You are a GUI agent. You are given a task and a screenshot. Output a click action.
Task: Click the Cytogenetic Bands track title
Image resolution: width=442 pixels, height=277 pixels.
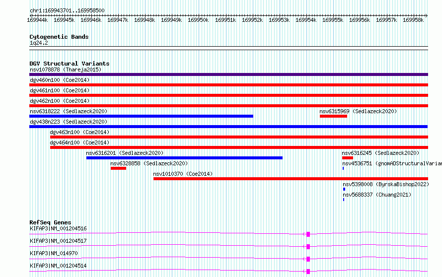pos(59,37)
